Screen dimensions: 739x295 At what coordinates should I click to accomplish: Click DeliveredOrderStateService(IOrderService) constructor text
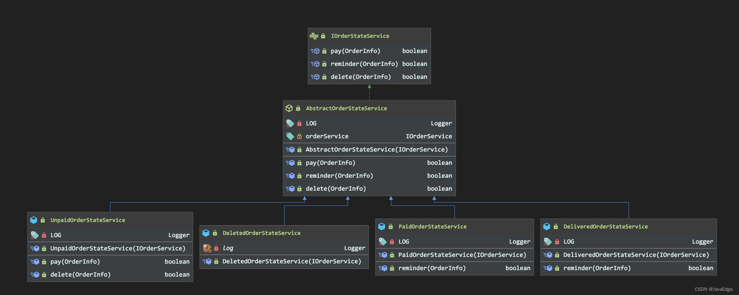click(x=636, y=255)
